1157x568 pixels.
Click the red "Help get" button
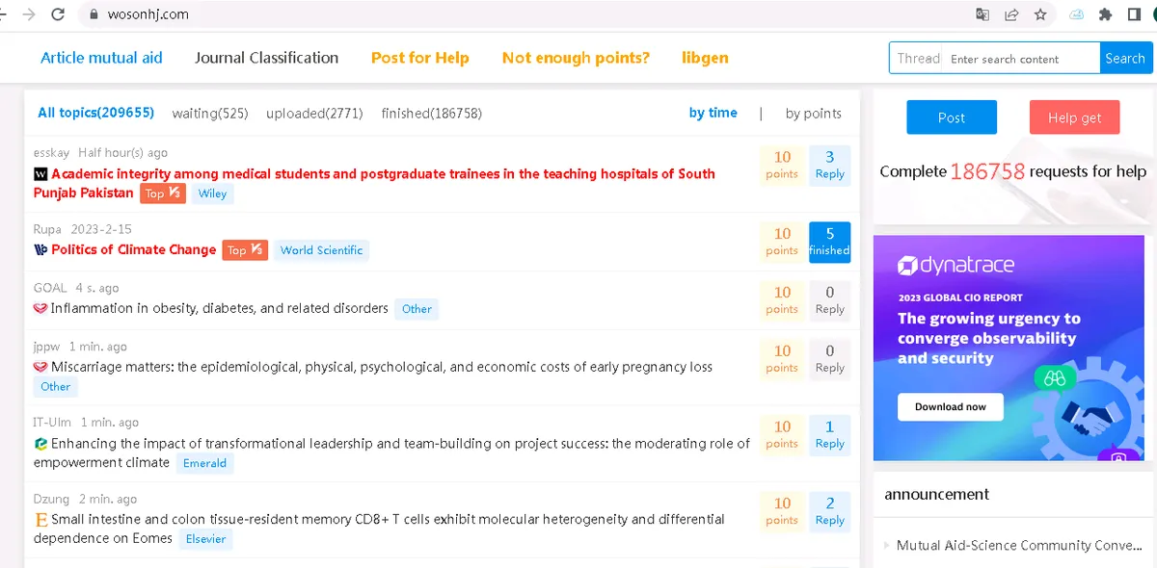coord(1074,116)
